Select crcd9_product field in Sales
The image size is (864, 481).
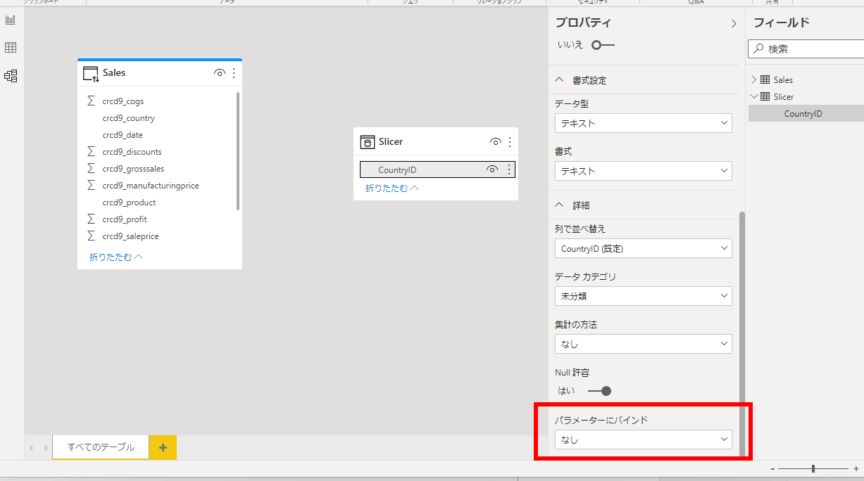129,202
